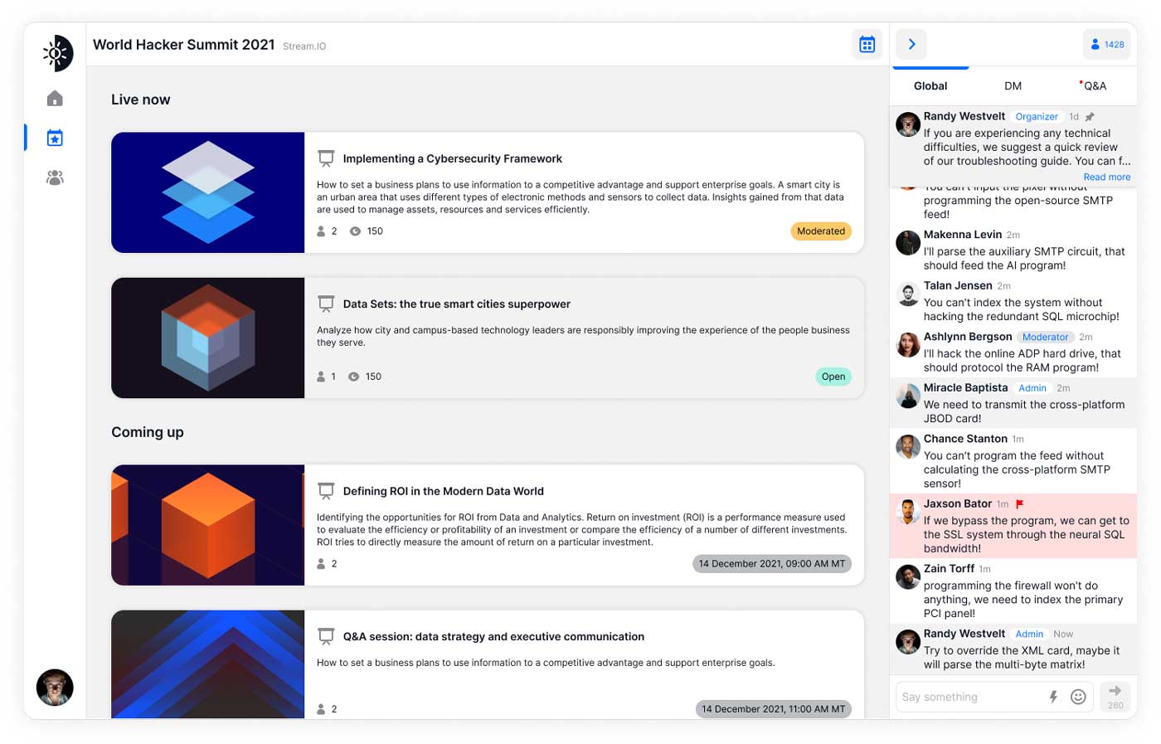Send message with the arrow button

(1115, 696)
